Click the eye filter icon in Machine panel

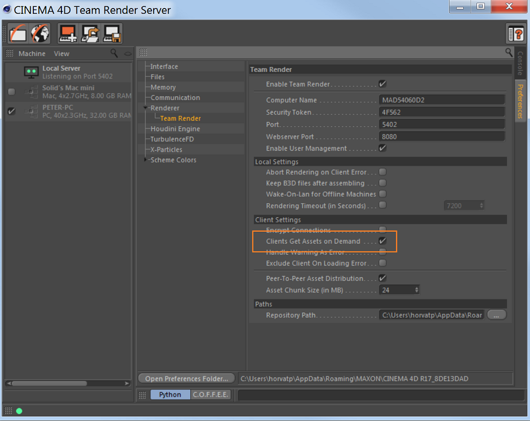(x=128, y=54)
